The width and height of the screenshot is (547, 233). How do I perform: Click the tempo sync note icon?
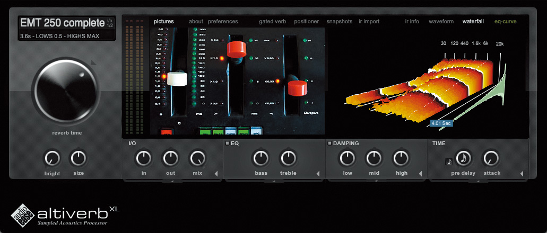[449, 162]
